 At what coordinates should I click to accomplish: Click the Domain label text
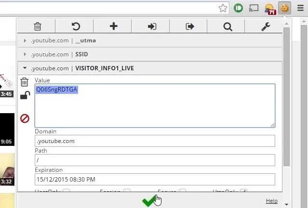(x=46, y=131)
